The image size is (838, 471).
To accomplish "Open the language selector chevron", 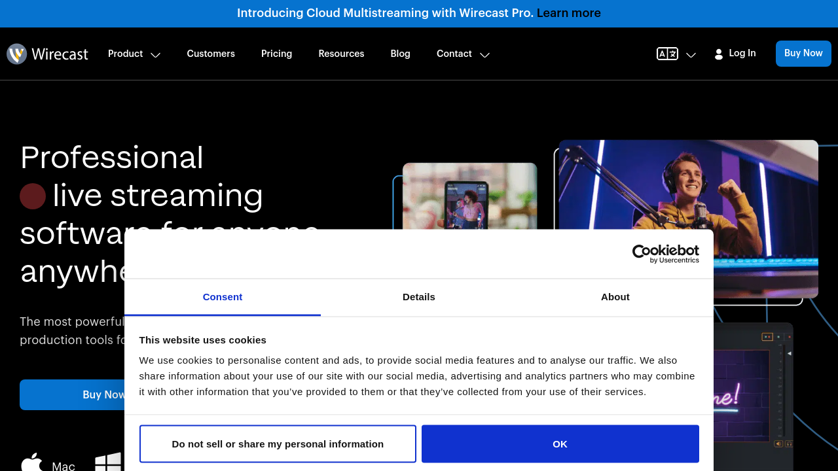I will pos(691,55).
